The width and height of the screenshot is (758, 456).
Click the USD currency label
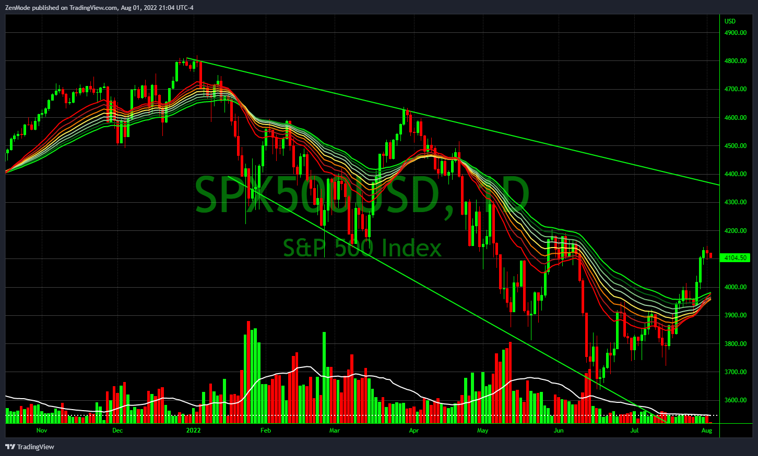tap(730, 21)
